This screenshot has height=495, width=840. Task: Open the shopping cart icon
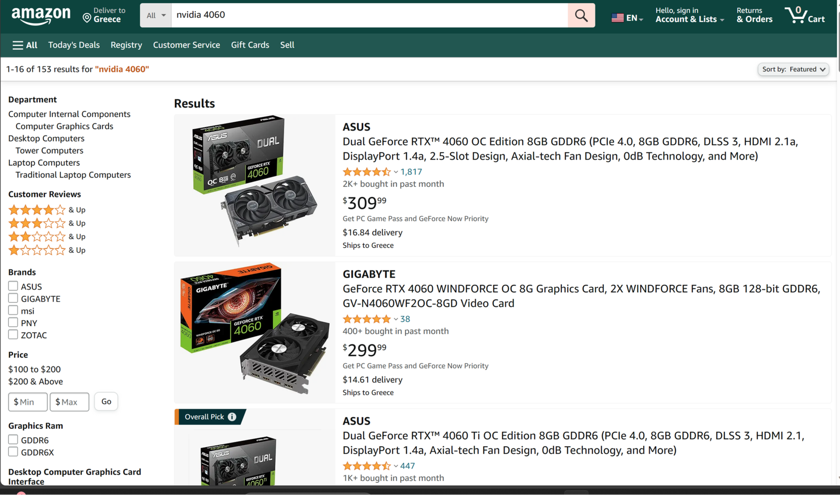tap(804, 15)
